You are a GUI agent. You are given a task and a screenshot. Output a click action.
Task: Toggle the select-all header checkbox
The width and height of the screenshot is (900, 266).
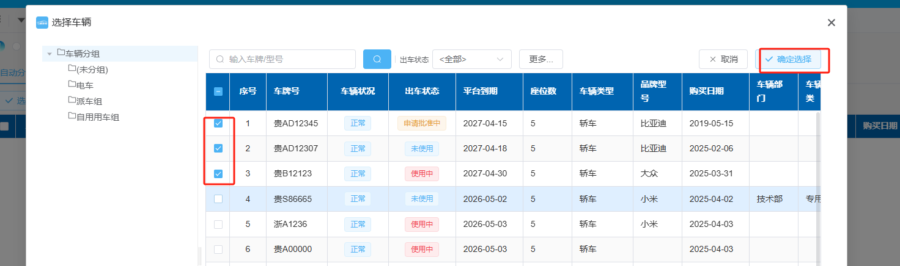(x=218, y=92)
